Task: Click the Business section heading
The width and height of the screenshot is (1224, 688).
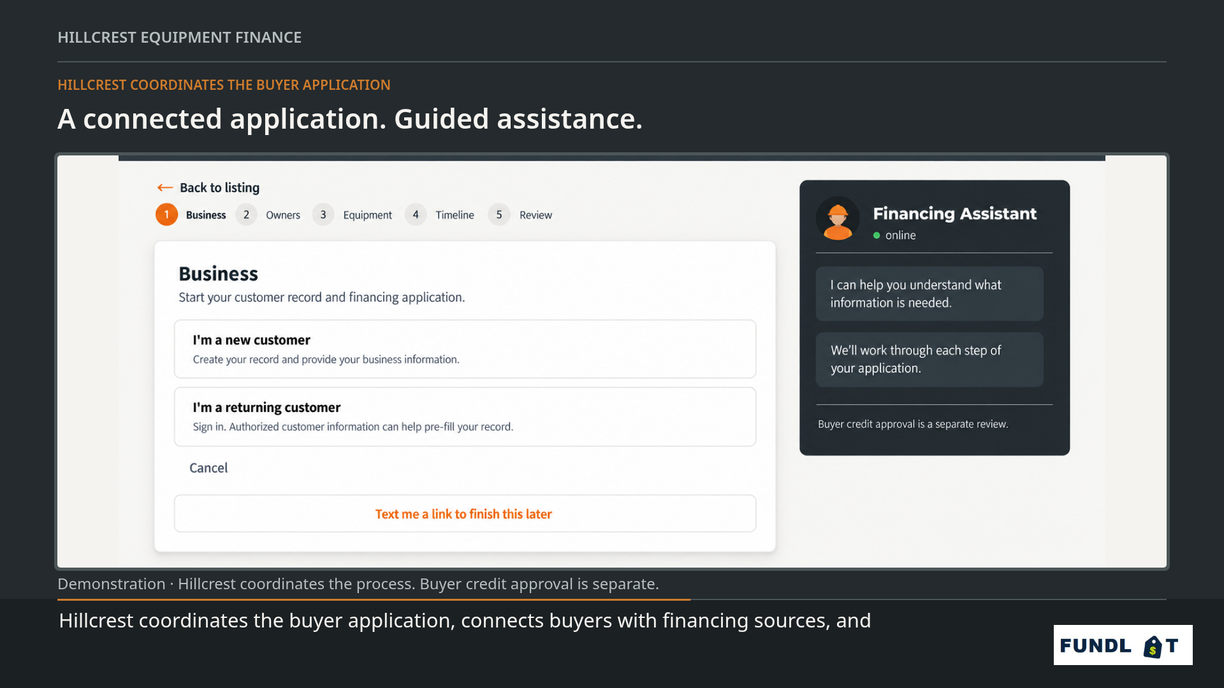Action: click(218, 274)
